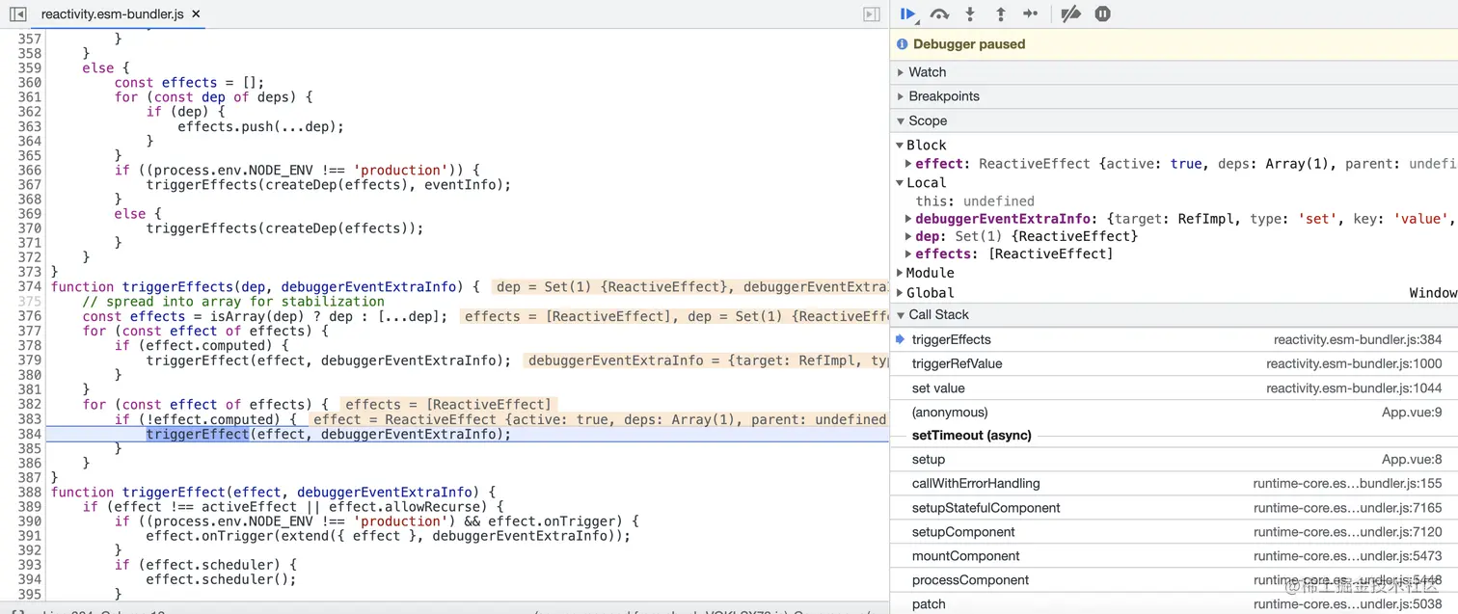The width and height of the screenshot is (1458, 614).
Task: Click the Step button in debugger toolbar
Action: click(x=1031, y=14)
